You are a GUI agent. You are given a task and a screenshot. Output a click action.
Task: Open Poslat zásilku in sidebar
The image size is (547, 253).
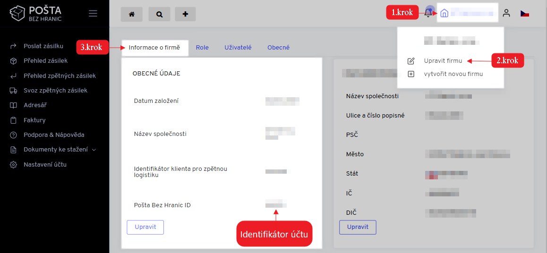tap(43, 46)
